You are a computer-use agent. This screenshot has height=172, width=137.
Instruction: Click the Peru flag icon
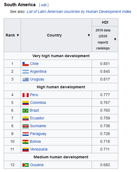(25, 95)
